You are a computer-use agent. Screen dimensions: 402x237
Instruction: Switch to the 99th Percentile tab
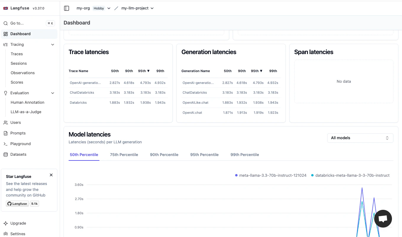(245, 155)
